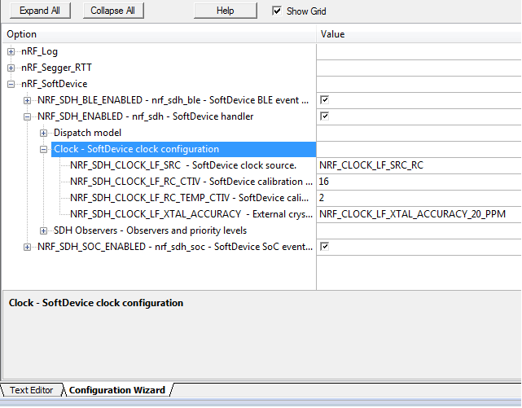Edit the value field showing 16

(x=419, y=182)
